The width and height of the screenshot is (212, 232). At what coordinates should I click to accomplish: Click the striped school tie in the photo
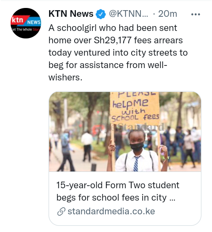point(136,164)
